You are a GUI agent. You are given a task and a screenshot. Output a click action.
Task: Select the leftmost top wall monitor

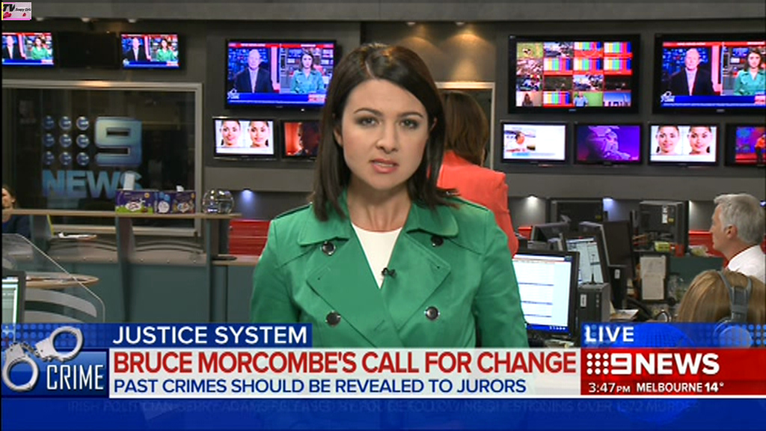point(28,49)
